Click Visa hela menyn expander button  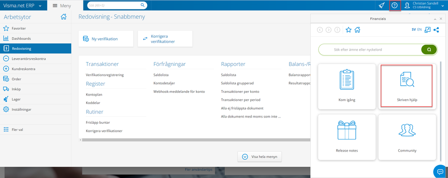click(x=260, y=156)
